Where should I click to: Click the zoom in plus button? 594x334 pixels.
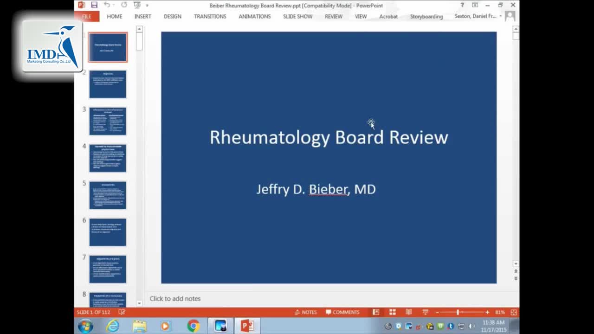tap(487, 312)
